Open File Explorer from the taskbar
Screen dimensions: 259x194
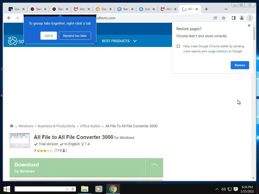(x=85, y=189)
